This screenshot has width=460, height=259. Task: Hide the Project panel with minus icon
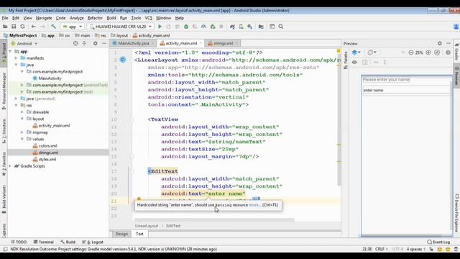click(x=104, y=43)
